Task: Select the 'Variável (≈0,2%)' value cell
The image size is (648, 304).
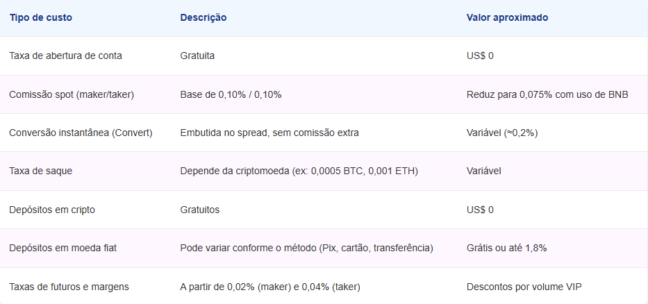Action: point(502,133)
